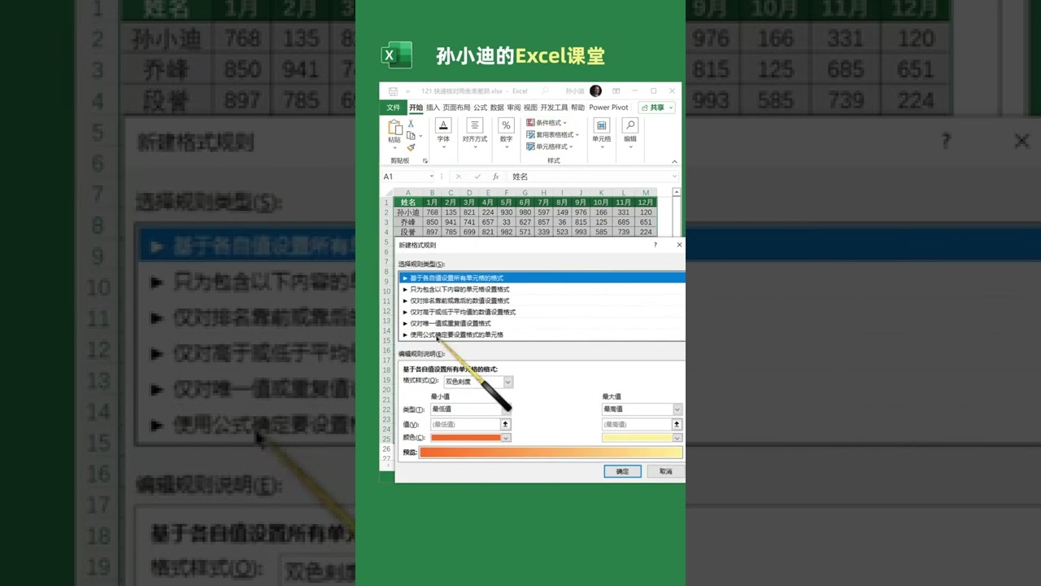This screenshot has height=586, width=1041.
Task: Open the 对齐方式 alignment group icon
Action: 475,125
